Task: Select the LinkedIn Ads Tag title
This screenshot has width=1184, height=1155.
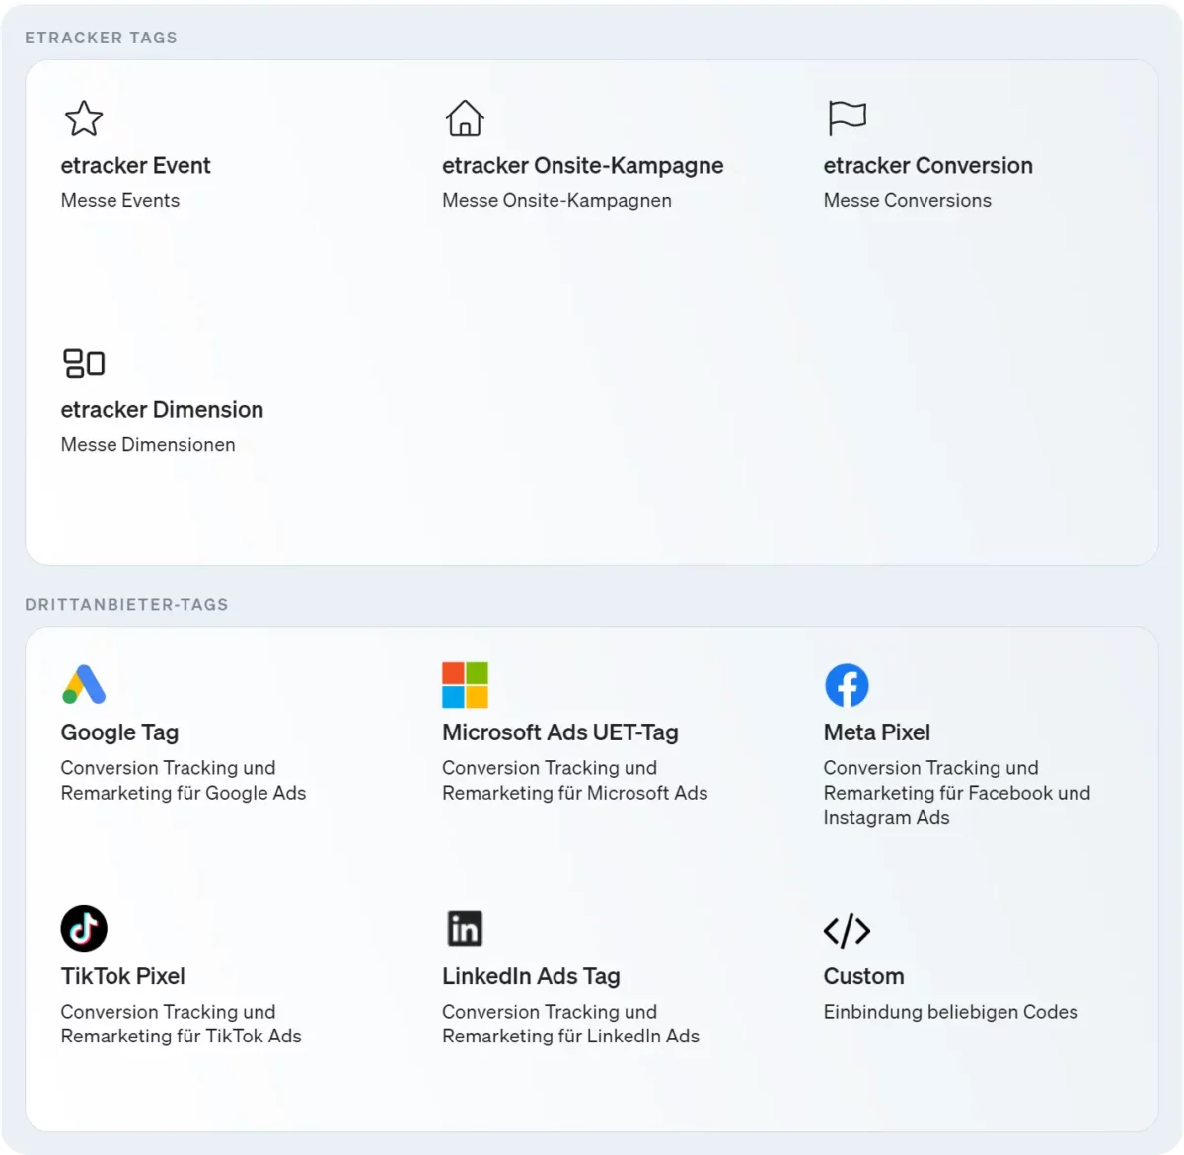Action: point(531,976)
